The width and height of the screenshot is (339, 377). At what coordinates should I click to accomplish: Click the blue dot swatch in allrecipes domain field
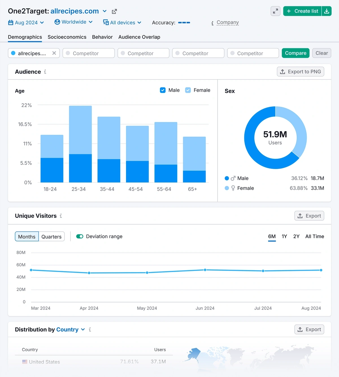(x=13, y=53)
